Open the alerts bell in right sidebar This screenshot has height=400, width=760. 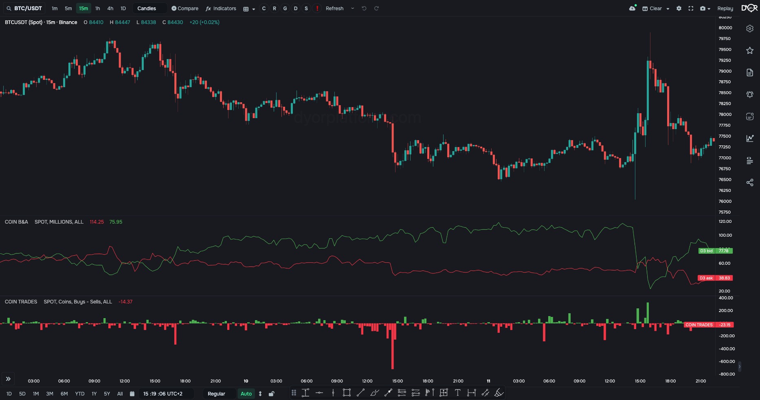click(750, 95)
